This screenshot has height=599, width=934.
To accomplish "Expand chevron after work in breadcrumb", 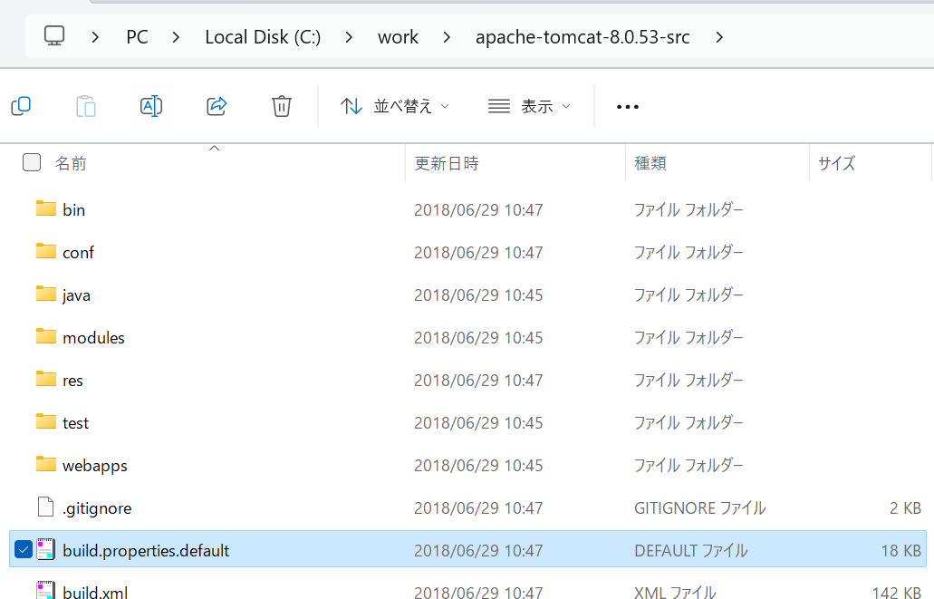I will point(447,37).
